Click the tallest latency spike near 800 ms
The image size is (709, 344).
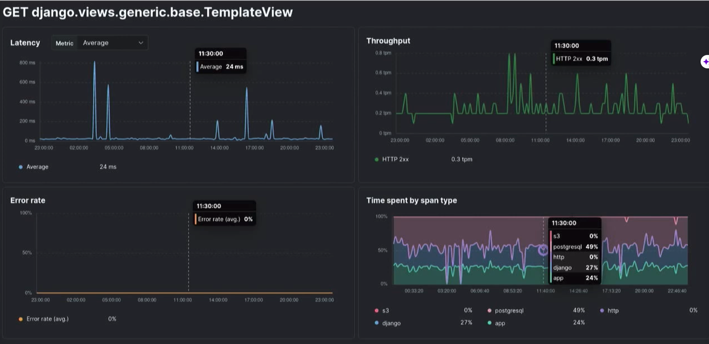pyautogui.click(x=95, y=63)
